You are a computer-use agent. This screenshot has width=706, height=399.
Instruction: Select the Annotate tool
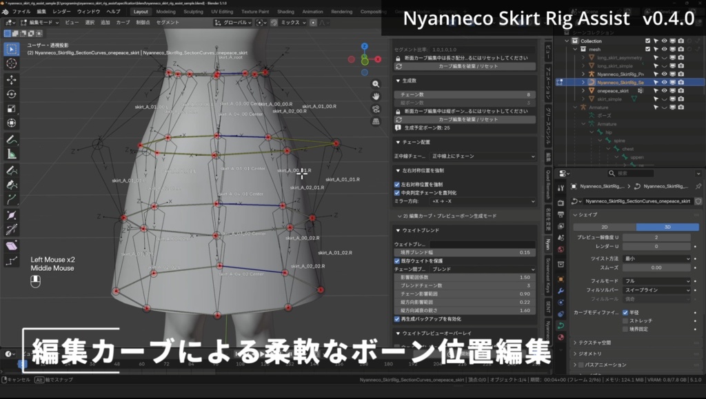pos(12,140)
